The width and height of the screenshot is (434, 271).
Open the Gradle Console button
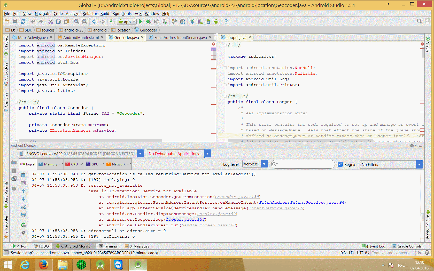coord(407,246)
